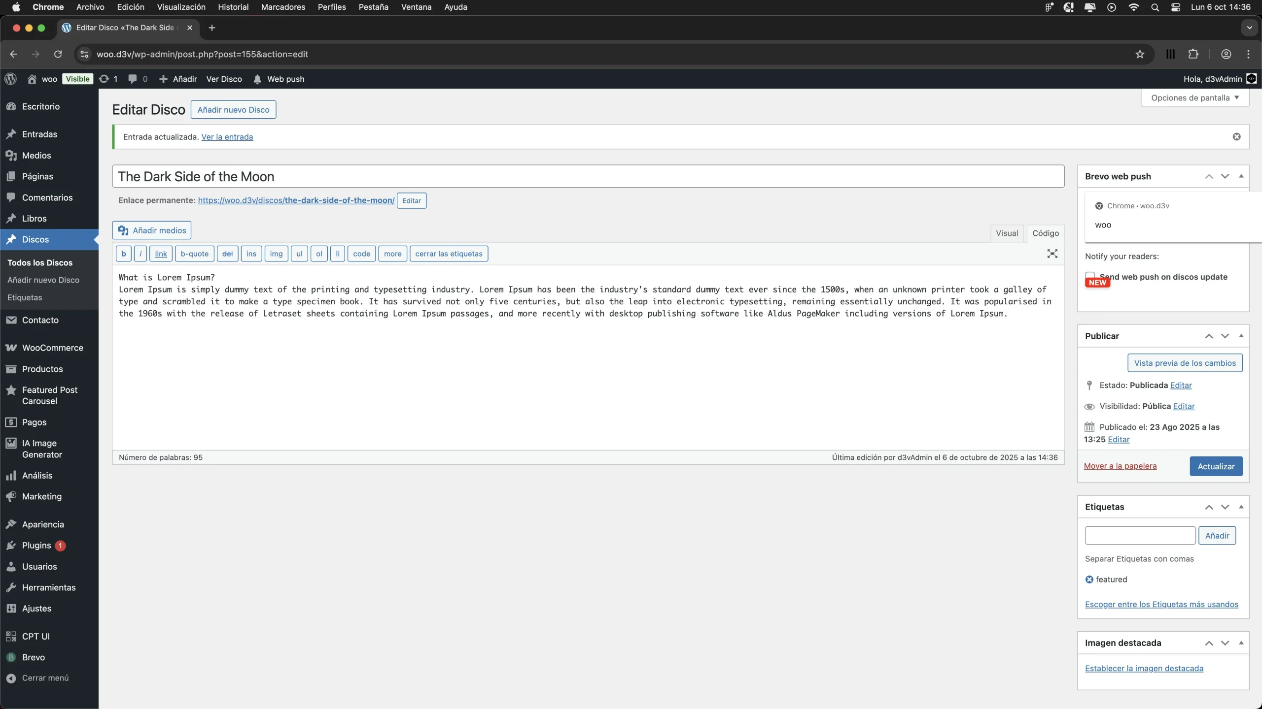Open CPT UI section in sidebar
Viewport: 1262px width, 709px height.
coord(36,636)
